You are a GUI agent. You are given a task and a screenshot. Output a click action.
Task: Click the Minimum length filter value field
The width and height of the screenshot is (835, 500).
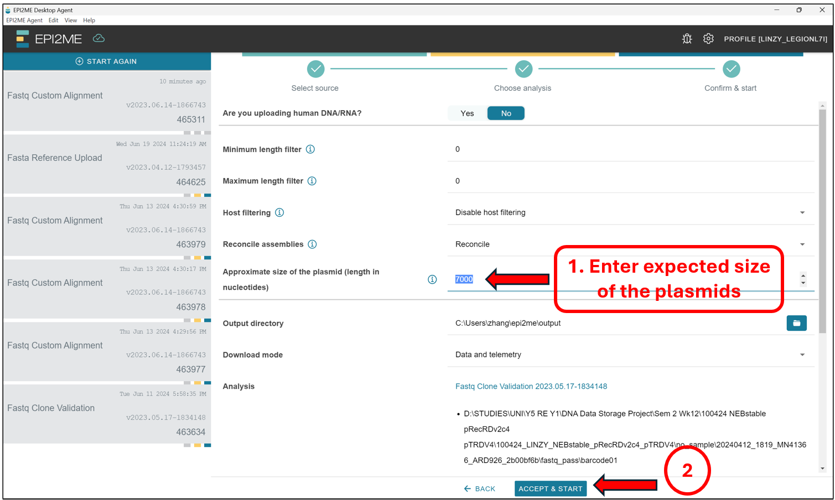point(631,149)
